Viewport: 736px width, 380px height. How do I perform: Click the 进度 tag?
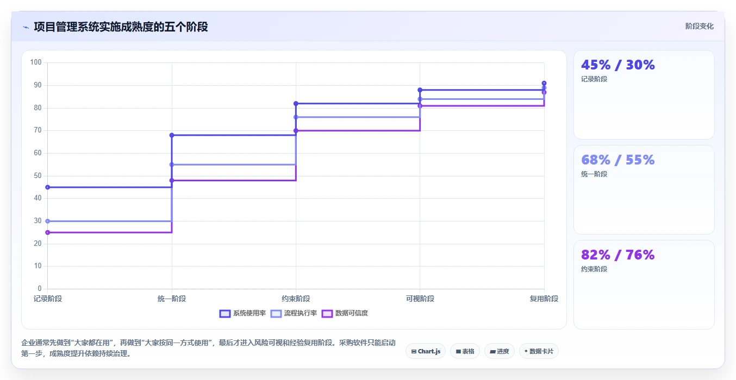coord(499,351)
